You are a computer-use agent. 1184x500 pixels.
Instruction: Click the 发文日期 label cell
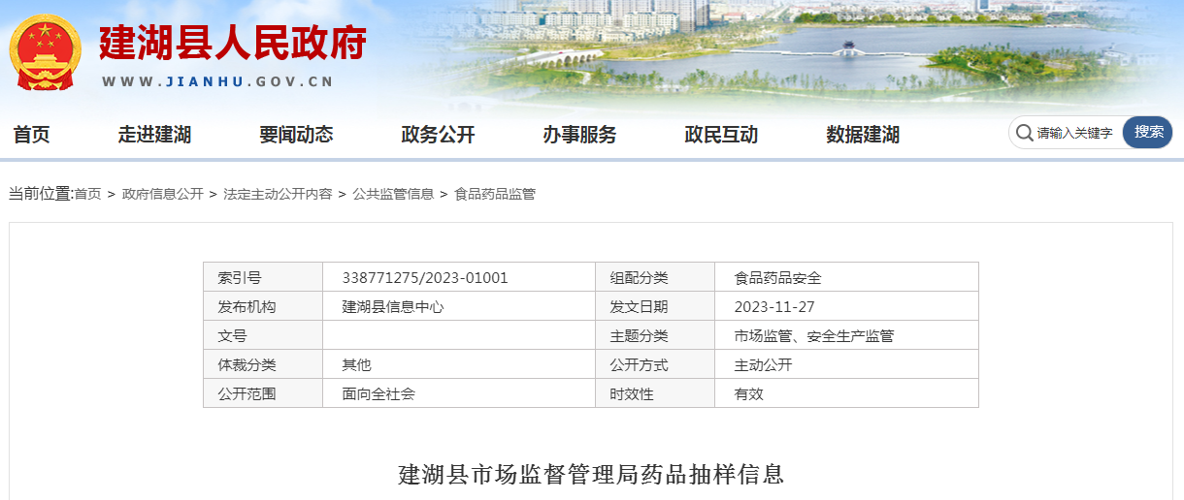[x=655, y=306]
